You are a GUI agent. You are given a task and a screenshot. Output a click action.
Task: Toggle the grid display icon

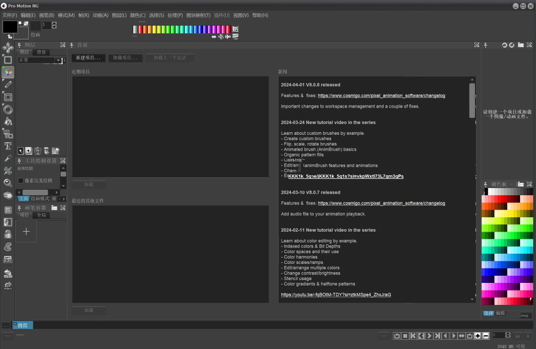click(8, 210)
